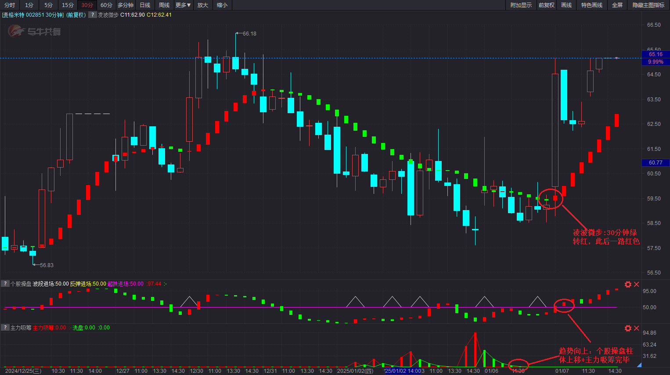This screenshot has height=375, width=670.
Task: Toggle 前复权 price adjustment
Action: (x=547, y=5)
